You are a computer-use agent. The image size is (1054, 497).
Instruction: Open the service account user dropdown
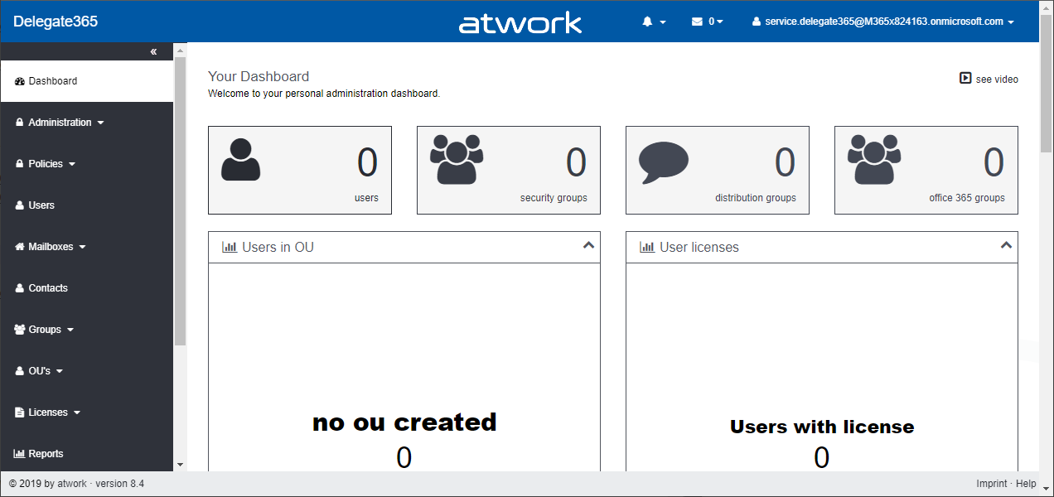coord(882,22)
